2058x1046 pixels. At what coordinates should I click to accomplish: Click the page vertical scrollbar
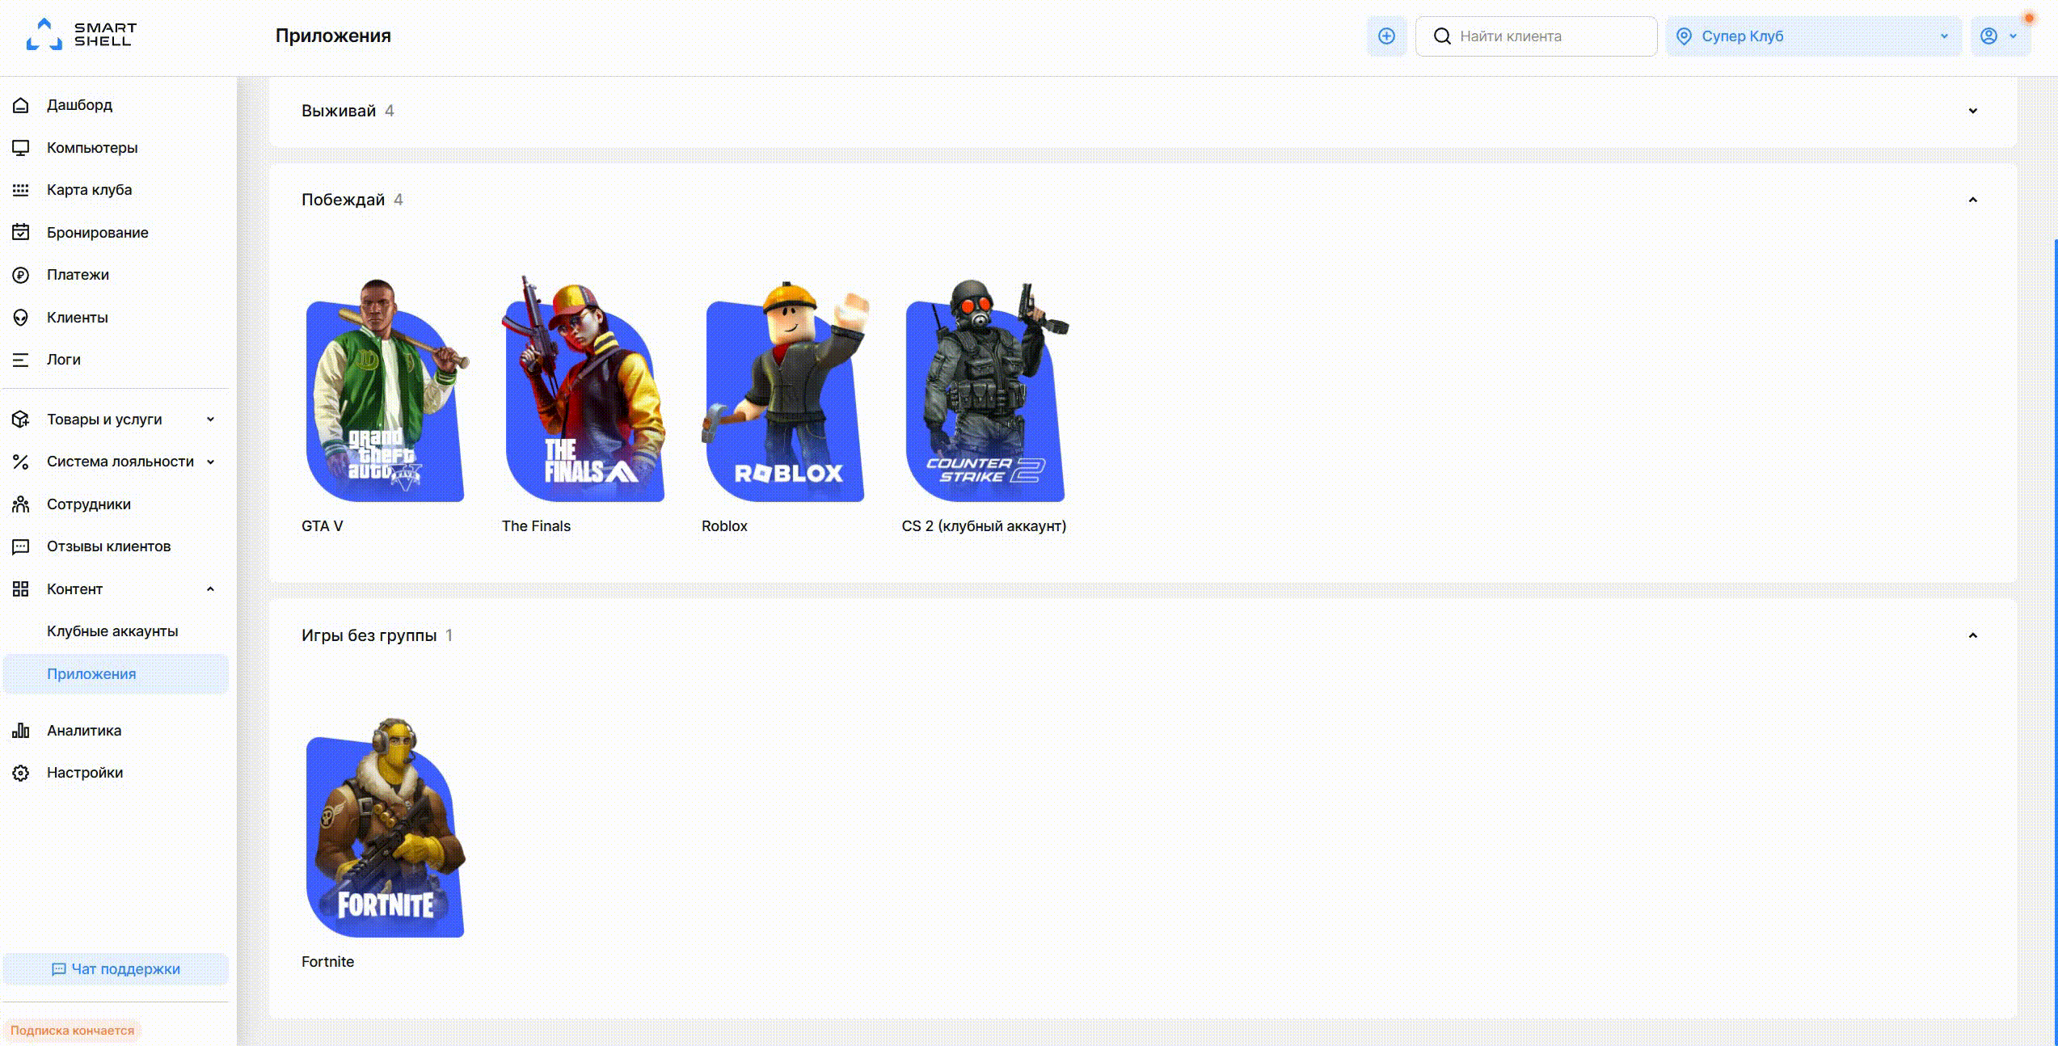pyautogui.click(x=2056, y=643)
